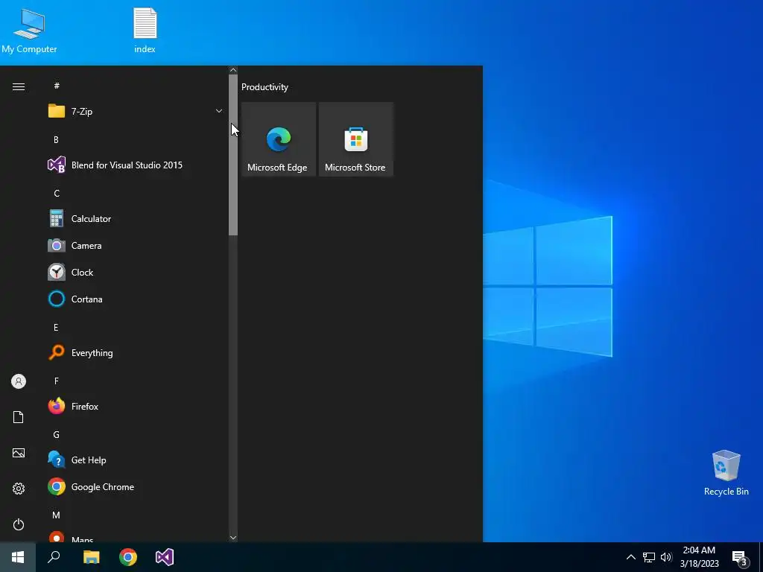The height and width of the screenshot is (572, 763).
Task: Open File Explorer from taskbar
Action: click(x=91, y=557)
